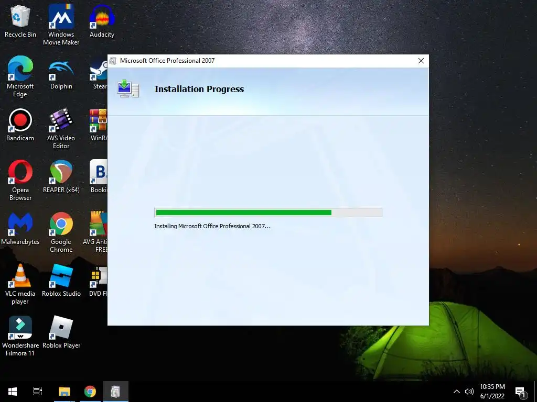
Task: Open the notification center icon
Action: coord(521,392)
